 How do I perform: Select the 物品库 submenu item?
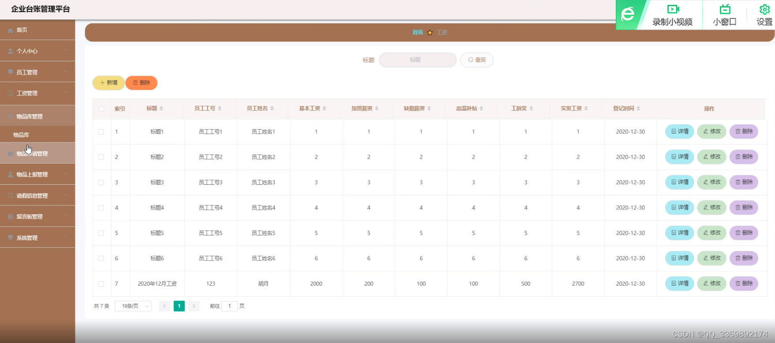click(x=37, y=135)
